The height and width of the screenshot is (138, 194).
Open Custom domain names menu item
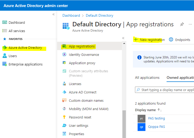[x=90, y=100]
